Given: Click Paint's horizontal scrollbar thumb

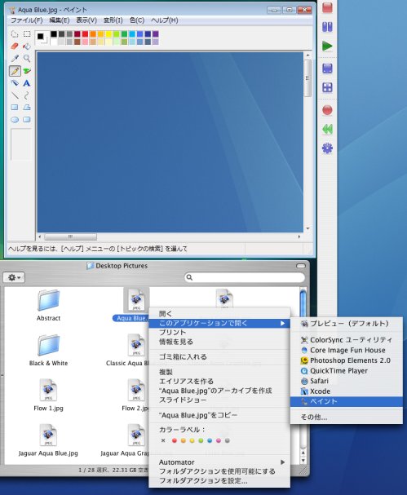Looking at the screenshot, I should 70,236.
